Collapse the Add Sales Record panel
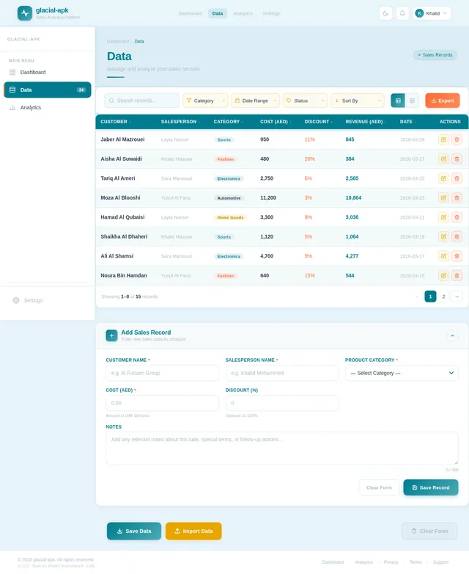 [x=452, y=335]
